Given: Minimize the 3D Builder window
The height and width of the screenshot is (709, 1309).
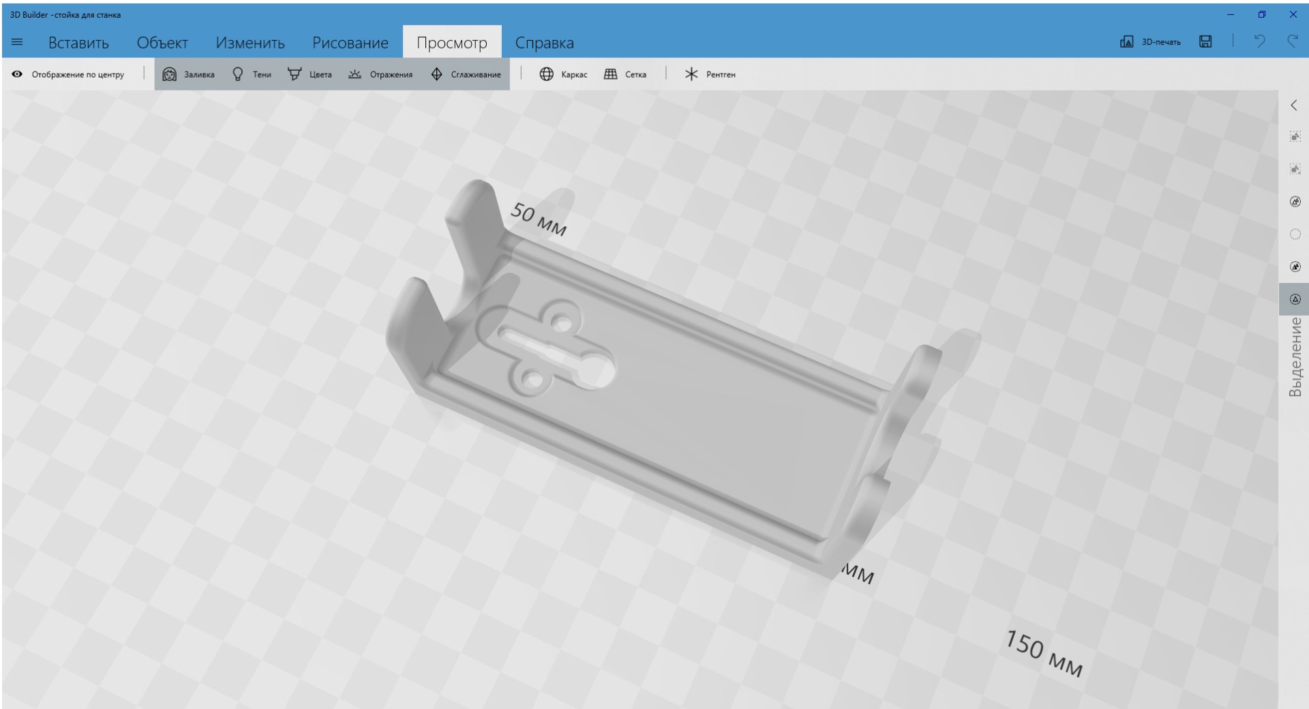Looking at the screenshot, I should click(x=1231, y=14).
